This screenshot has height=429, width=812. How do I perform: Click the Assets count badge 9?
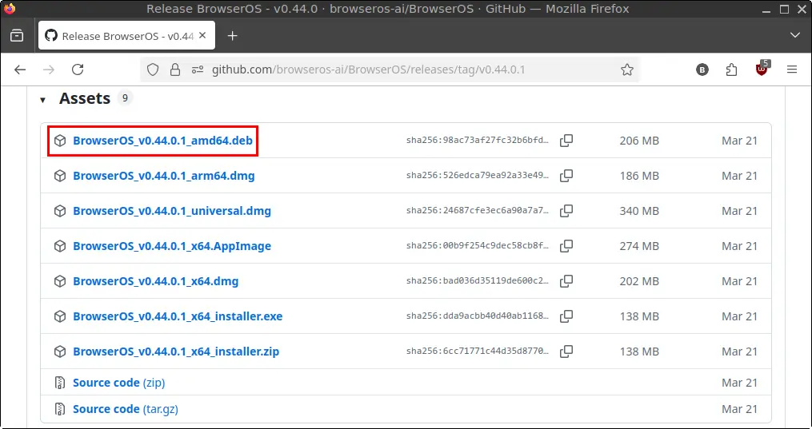click(x=125, y=97)
